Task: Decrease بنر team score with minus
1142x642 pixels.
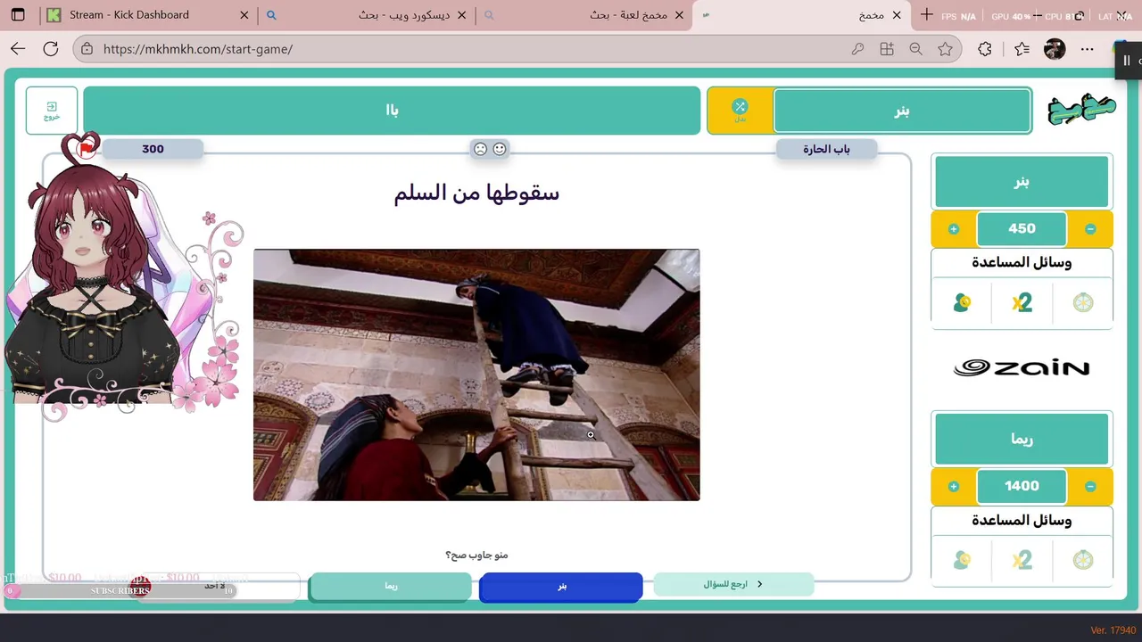Action: point(1090,229)
